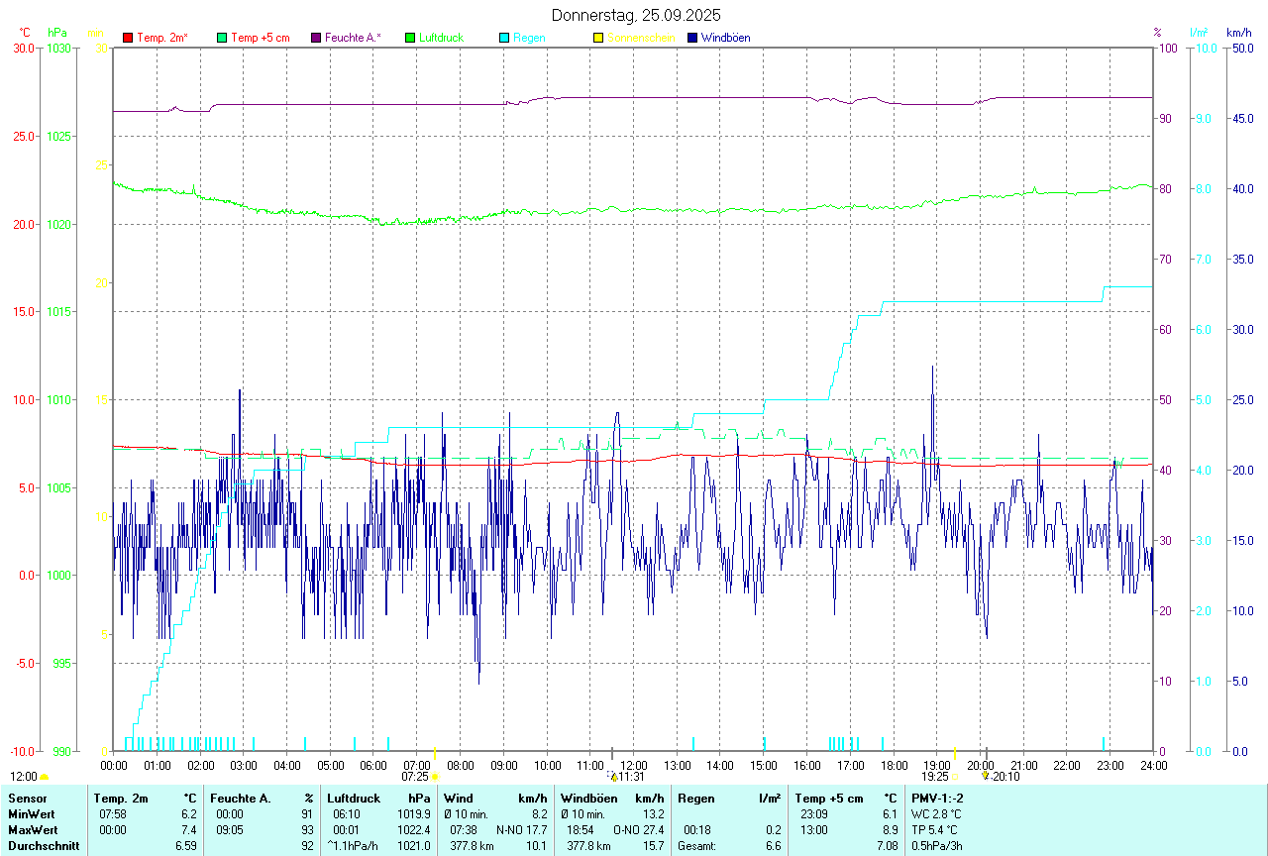Click the Durchschnitt row label

click(x=42, y=845)
